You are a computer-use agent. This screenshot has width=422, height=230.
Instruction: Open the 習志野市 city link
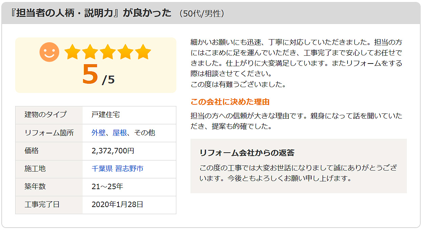point(129,169)
